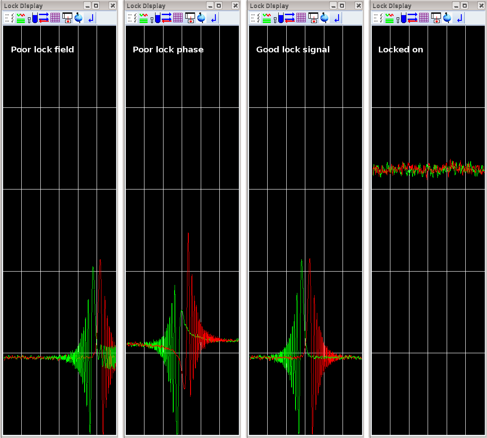Open preferences checklist in Poor lock phase window
The height and width of the screenshot is (438, 487).
(132, 18)
